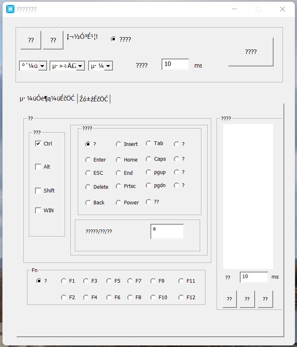Select the F5 function key option

click(x=109, y=281)
